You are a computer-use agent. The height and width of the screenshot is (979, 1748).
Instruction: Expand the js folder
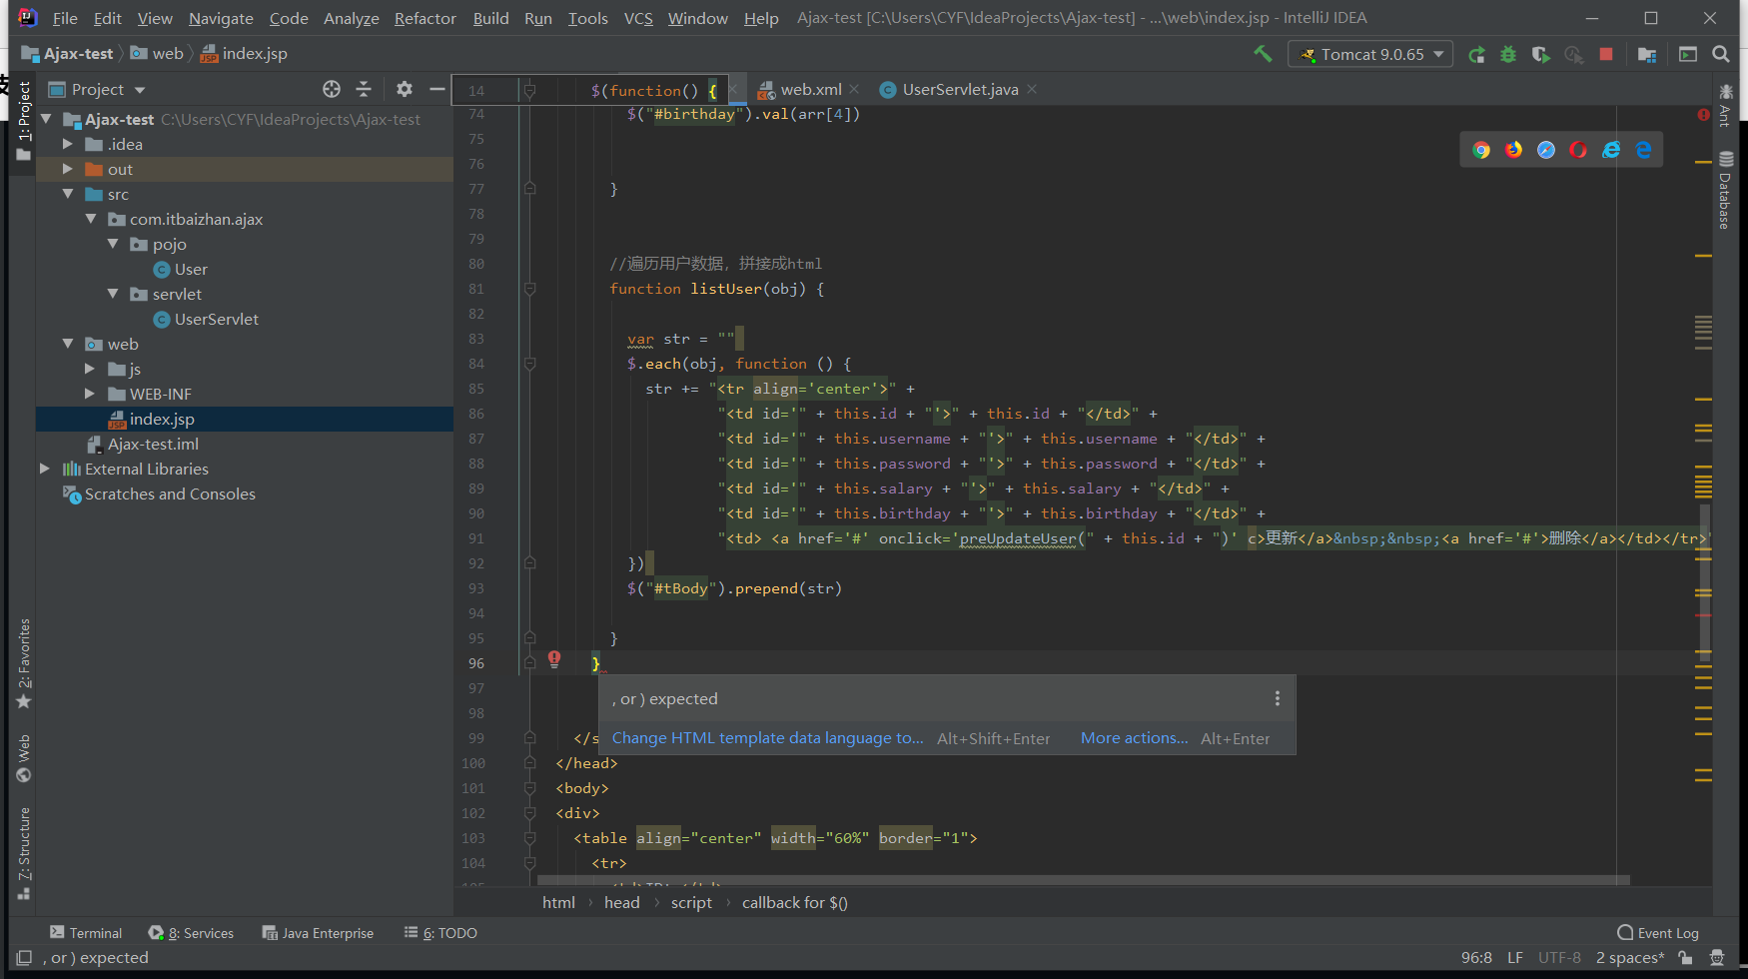[x=90, y=369]
